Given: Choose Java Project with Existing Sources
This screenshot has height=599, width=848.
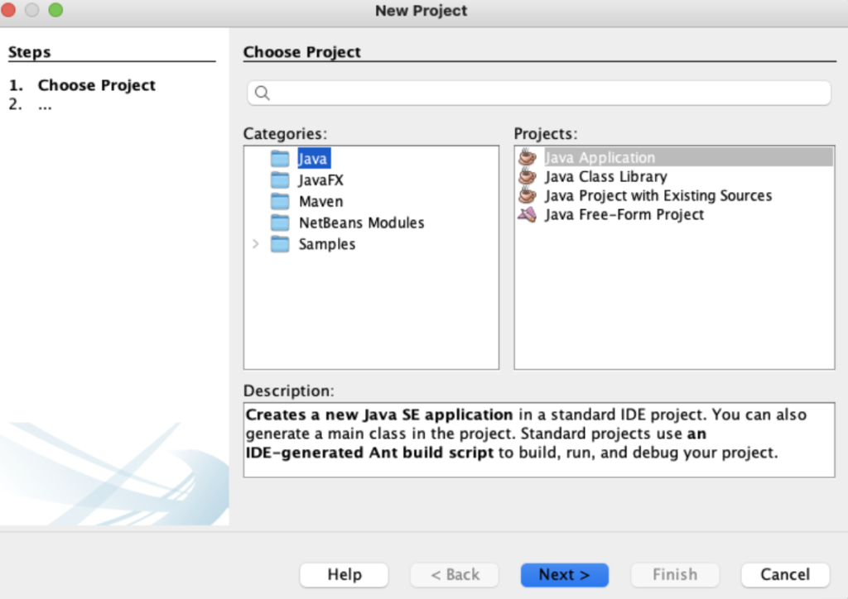Looking at the screenshot, I should (x=658, y=195).
